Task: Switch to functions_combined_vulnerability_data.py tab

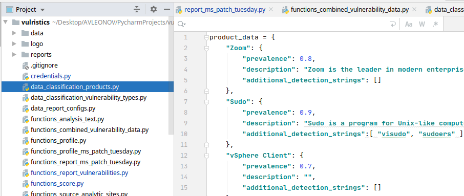Action: point(350,9)
